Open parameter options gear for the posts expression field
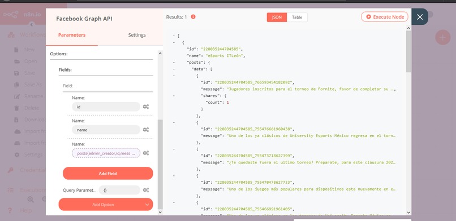Screen dimensions: 456x221 (x=146, y=153)
